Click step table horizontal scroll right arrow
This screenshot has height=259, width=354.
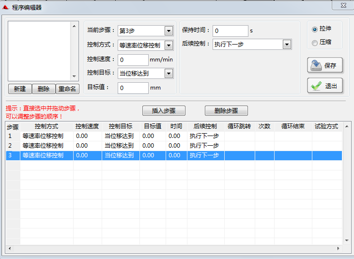click(338, 248)
